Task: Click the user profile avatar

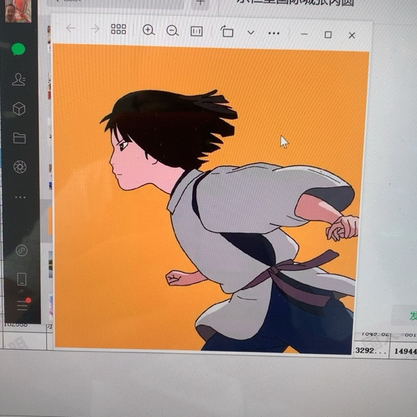Action: (x=18, y=11)
